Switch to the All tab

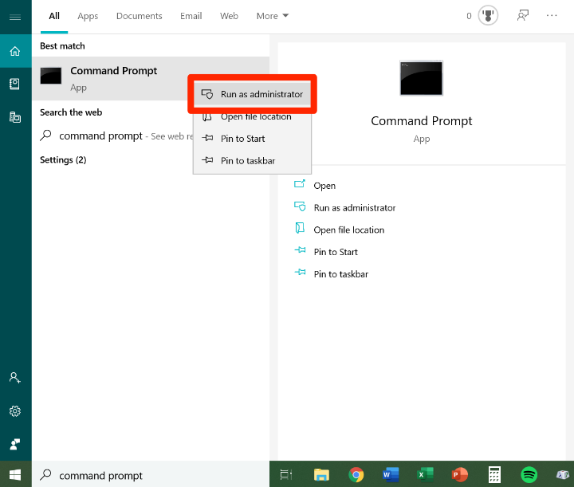point(54,16)
